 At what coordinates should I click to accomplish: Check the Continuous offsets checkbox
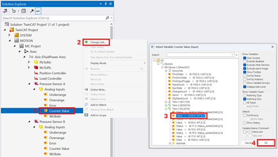pyautogui.click(x=244, y=115)
